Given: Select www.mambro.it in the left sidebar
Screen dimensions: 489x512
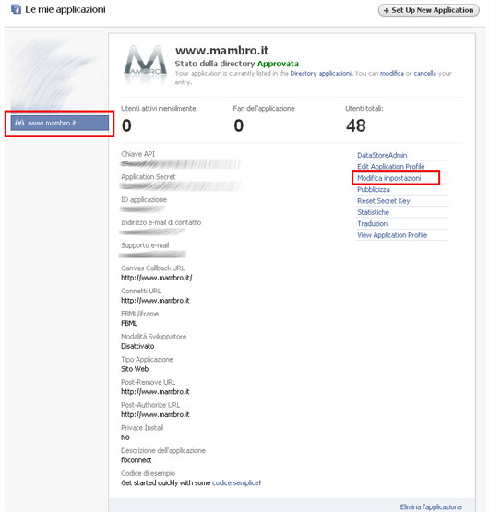Looking at the screenshot, I should [60, 123].
